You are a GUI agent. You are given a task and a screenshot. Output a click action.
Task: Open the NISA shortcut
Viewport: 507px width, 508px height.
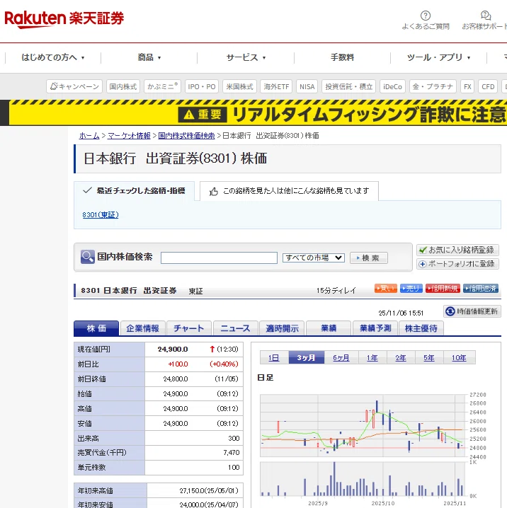[307, 86]
